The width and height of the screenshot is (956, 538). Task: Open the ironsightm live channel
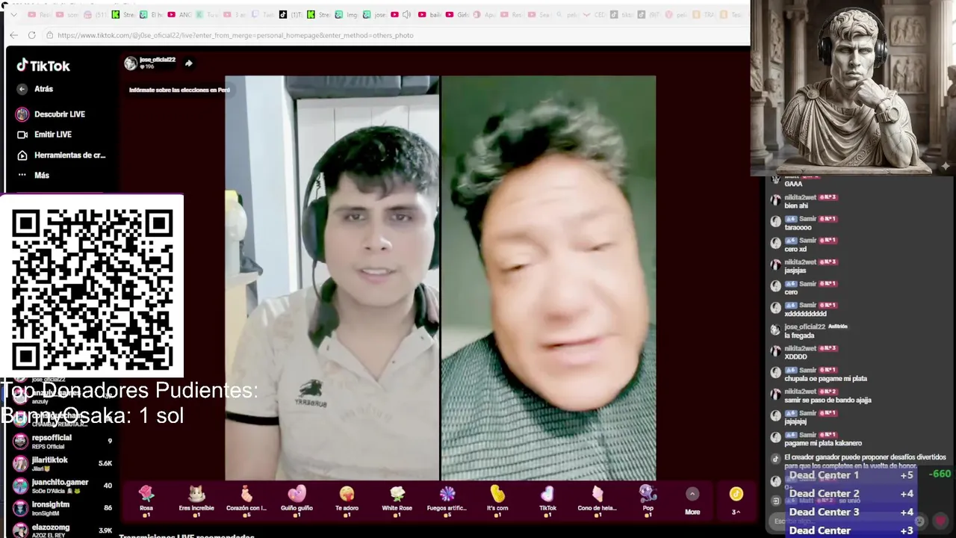click(x=63, y=508)
